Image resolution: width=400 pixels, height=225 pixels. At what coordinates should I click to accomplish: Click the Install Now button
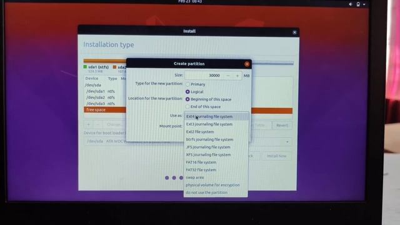click(x=276, y=156)
